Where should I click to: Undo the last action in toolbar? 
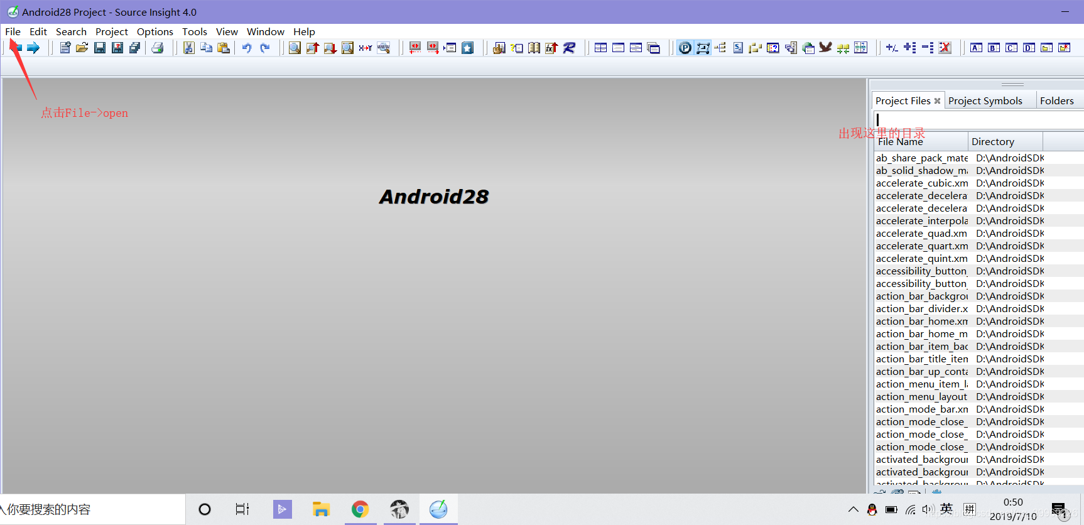(247, 48)
